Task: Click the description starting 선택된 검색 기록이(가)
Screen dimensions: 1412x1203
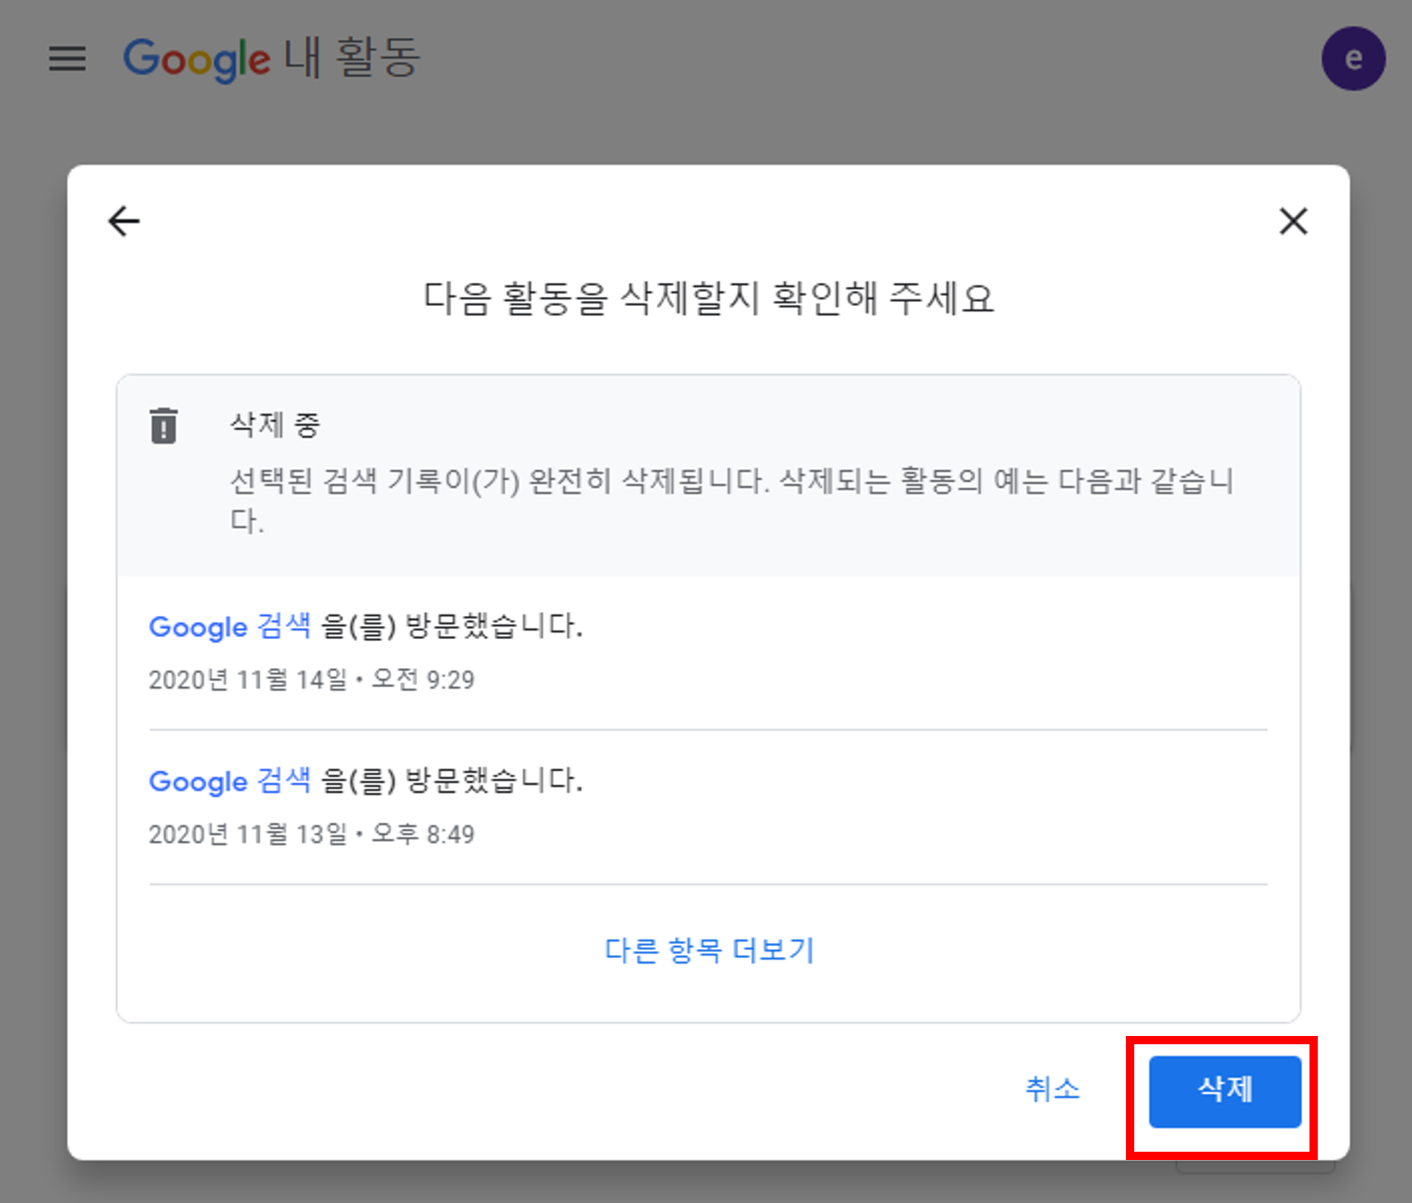Action: 732,500
